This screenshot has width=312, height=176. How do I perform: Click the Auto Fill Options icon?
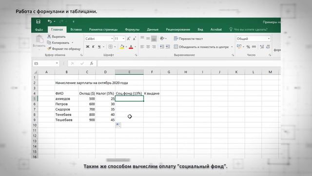click(x=118, y=125)
